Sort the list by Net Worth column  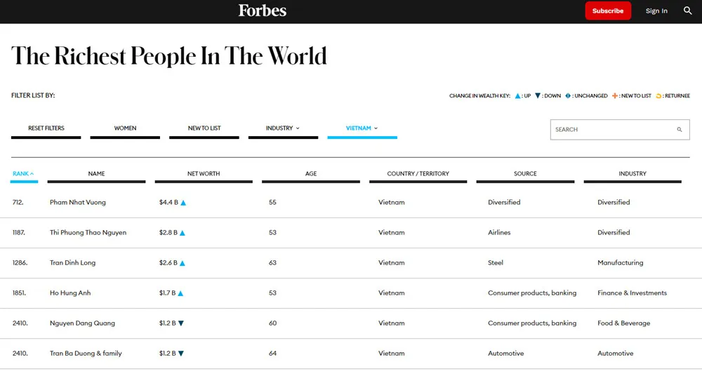coord(204,173)
